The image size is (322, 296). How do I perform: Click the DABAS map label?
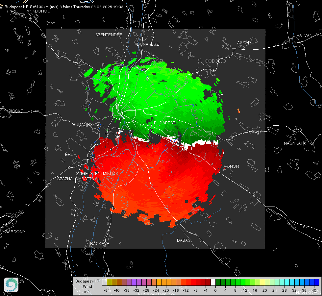point(184,240)
